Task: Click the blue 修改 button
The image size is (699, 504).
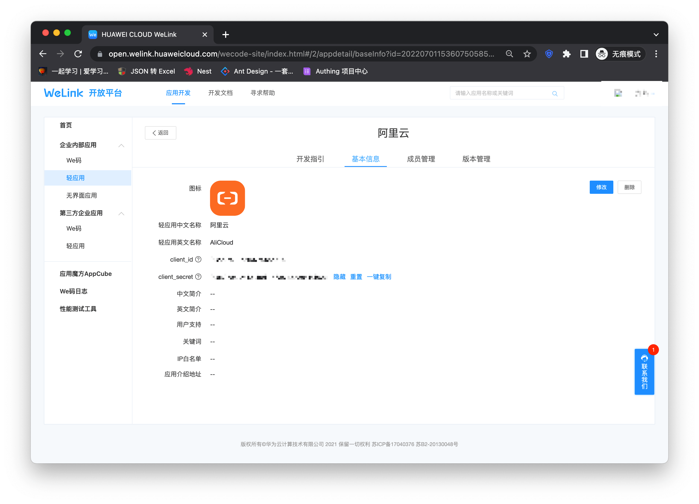Action: pos(601,187)
